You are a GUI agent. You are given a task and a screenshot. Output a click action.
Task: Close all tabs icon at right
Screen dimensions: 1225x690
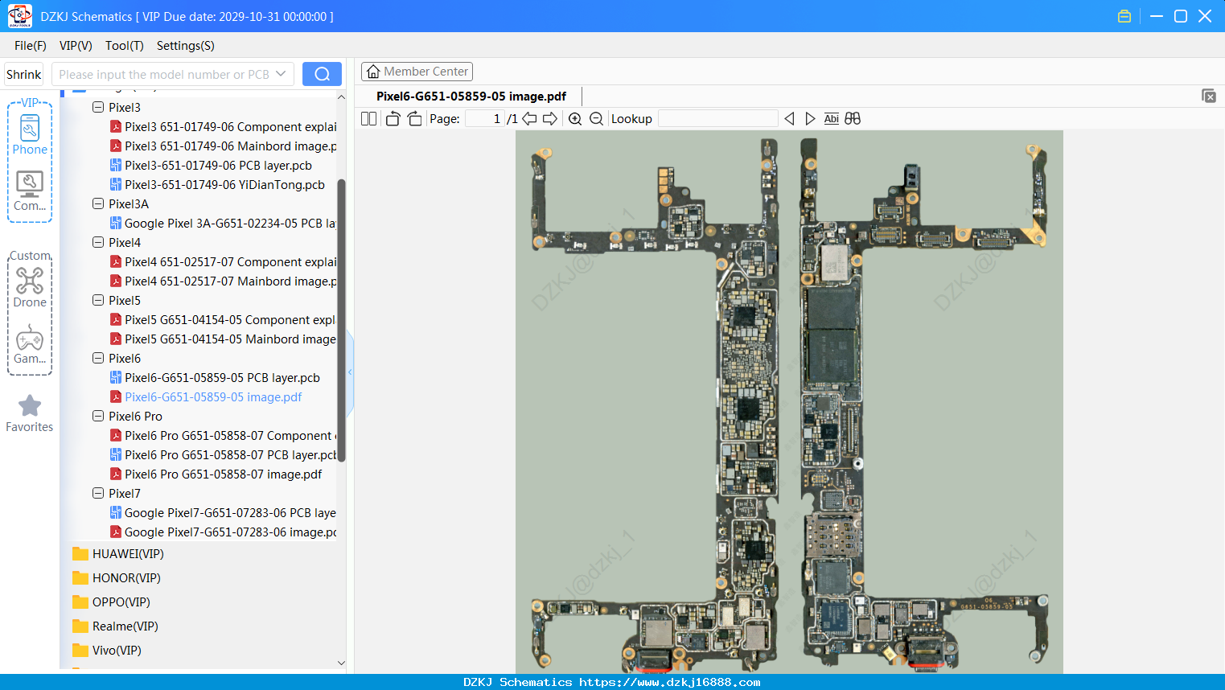[x=1209, y=96]
